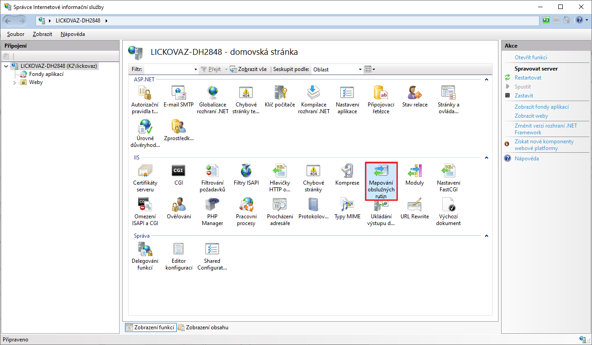Collapse LICKOVAZ-DH2848 server node
592x345 pixels.
[6, 66]
